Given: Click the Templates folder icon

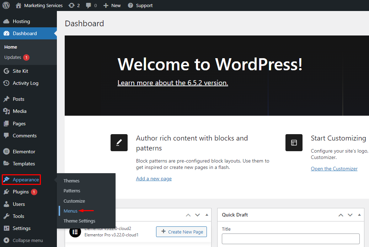Looking at the screenshot, I should 6,163.
